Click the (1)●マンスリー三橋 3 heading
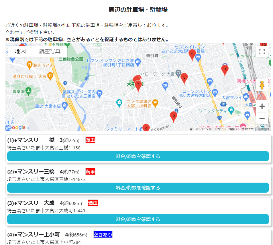The image size is (273, 245). [x=35, y=140]
